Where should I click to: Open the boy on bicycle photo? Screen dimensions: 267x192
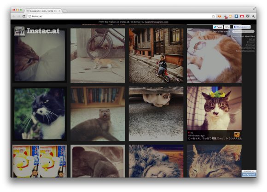pyautogui.click(x=156, y=56)
